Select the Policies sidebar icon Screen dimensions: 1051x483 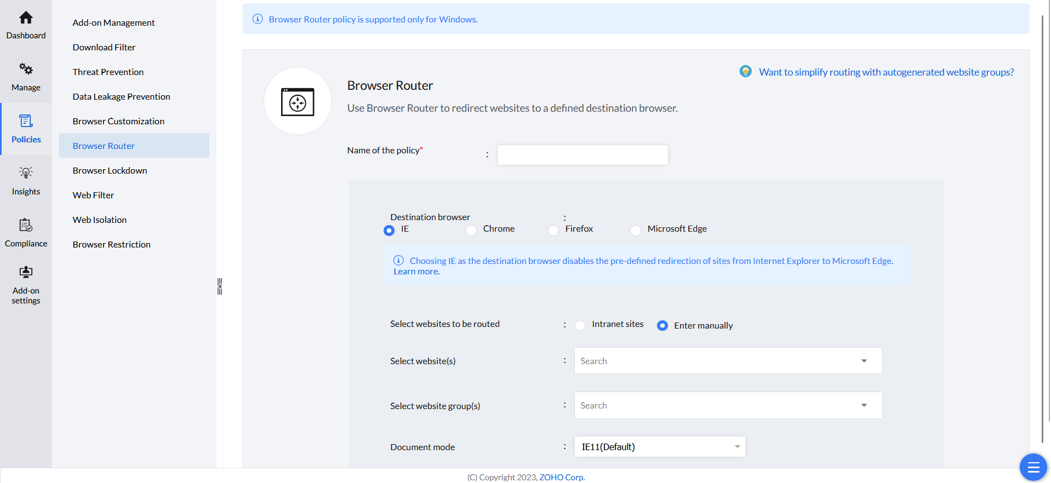26,121
